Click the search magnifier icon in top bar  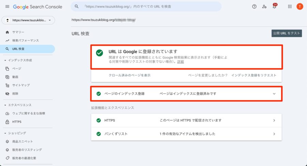(76, 6)
